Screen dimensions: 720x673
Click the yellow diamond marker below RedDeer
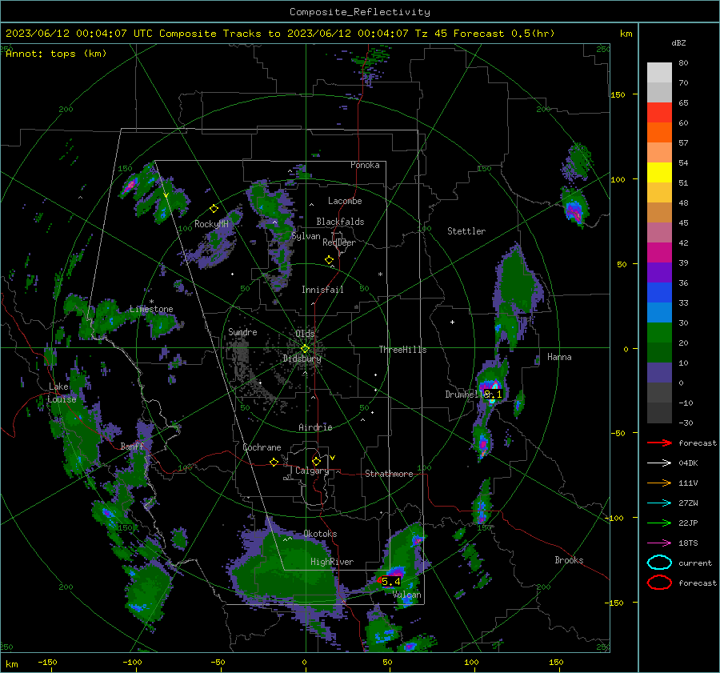click(329, 260)
